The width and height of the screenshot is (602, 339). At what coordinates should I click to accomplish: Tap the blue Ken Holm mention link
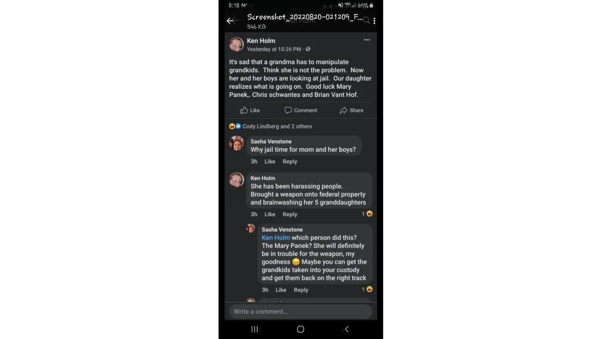(x=276, y=238)
